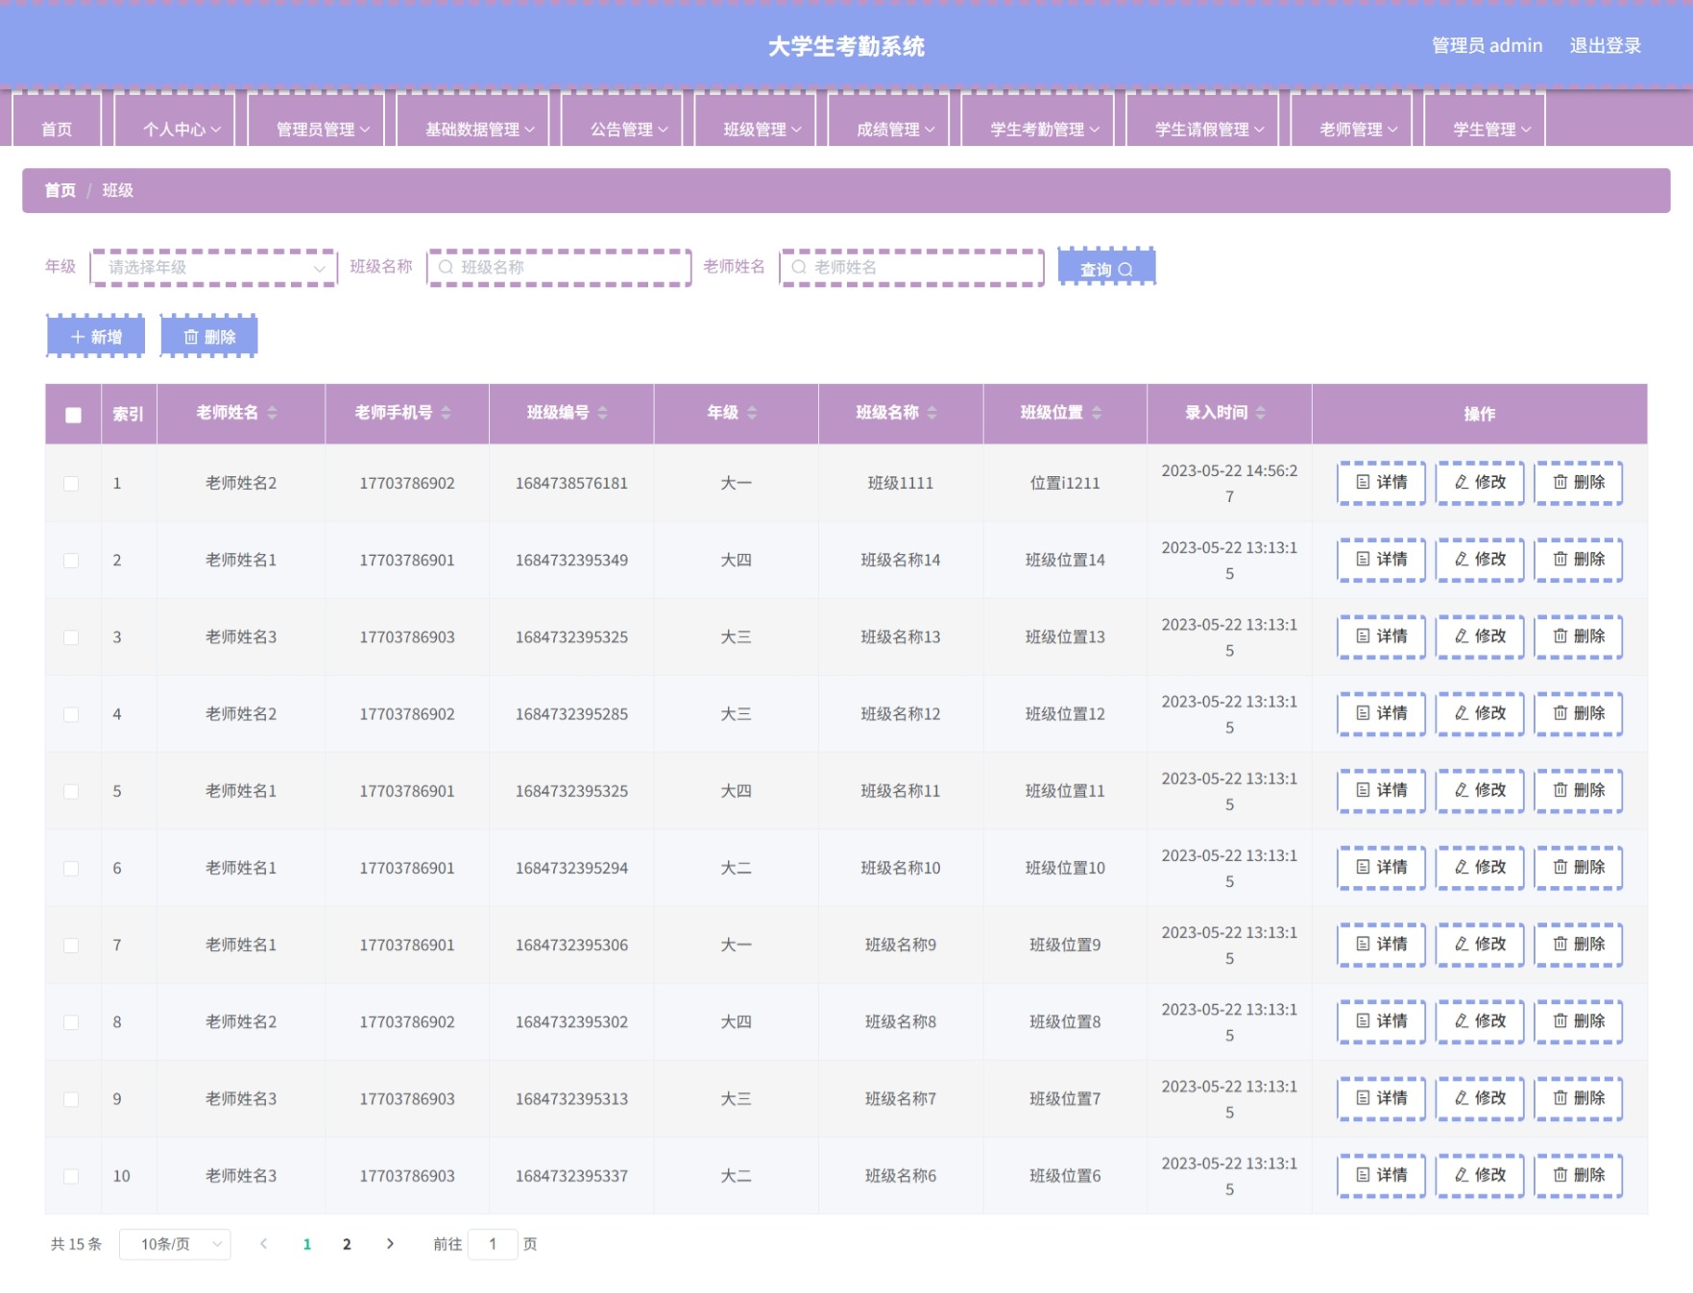Check the checkbox for row 2

tap(71, 560)
